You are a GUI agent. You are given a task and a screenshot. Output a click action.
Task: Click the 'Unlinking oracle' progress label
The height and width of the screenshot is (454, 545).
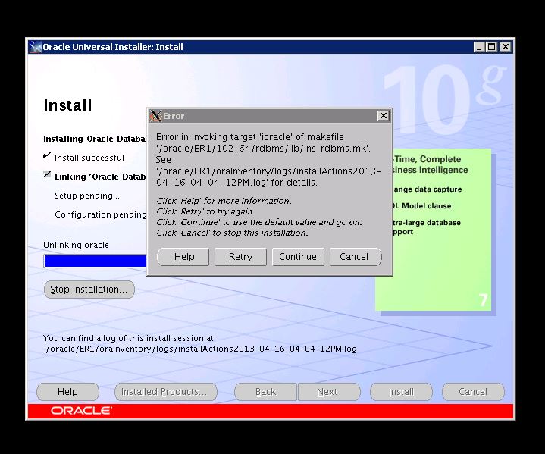pos(76,245)
